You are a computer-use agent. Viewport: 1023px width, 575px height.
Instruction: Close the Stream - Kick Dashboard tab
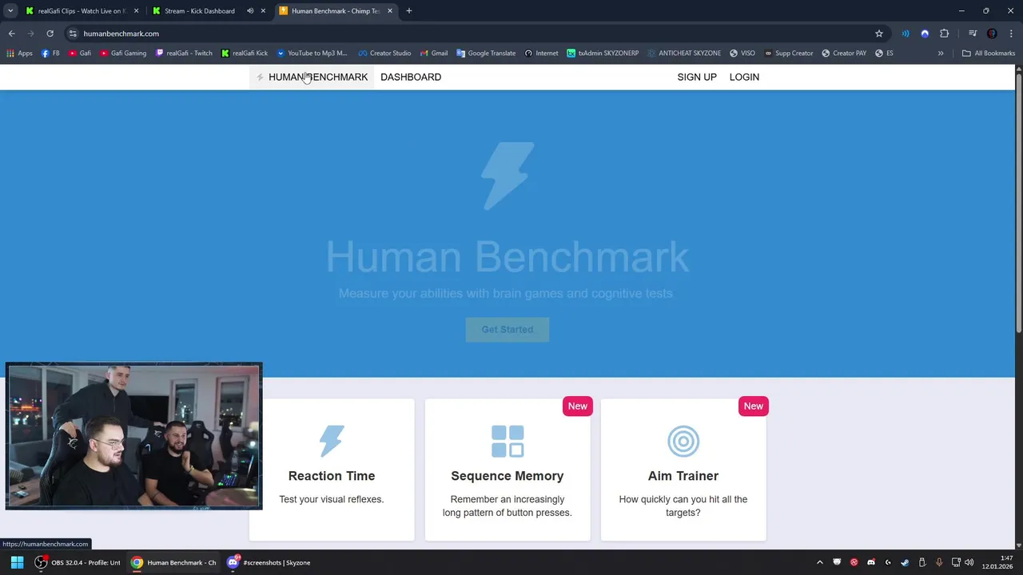(x=263, y=11)
